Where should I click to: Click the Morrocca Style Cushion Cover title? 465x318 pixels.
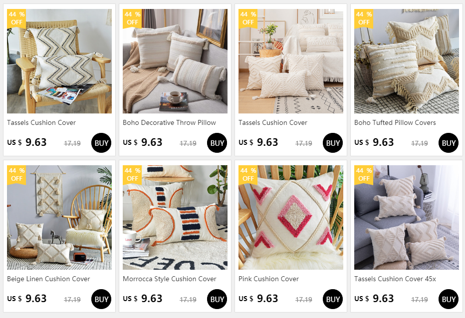click(x=170, y=279)
